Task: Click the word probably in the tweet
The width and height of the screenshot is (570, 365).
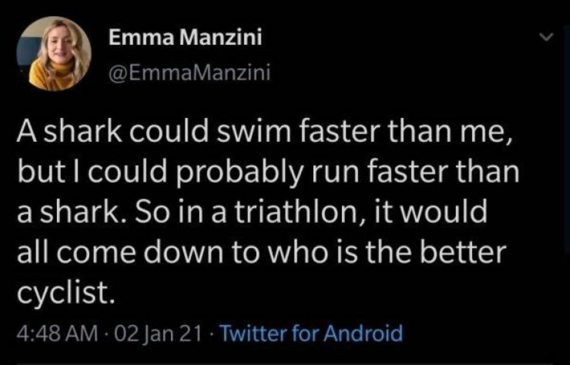Action: (241, 173)
